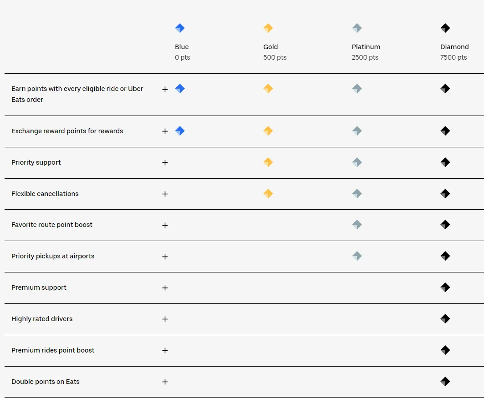Select the Gold diamond in Flexible cancellations row
This screenshot has width=484, height=398.
coord(268,193)
